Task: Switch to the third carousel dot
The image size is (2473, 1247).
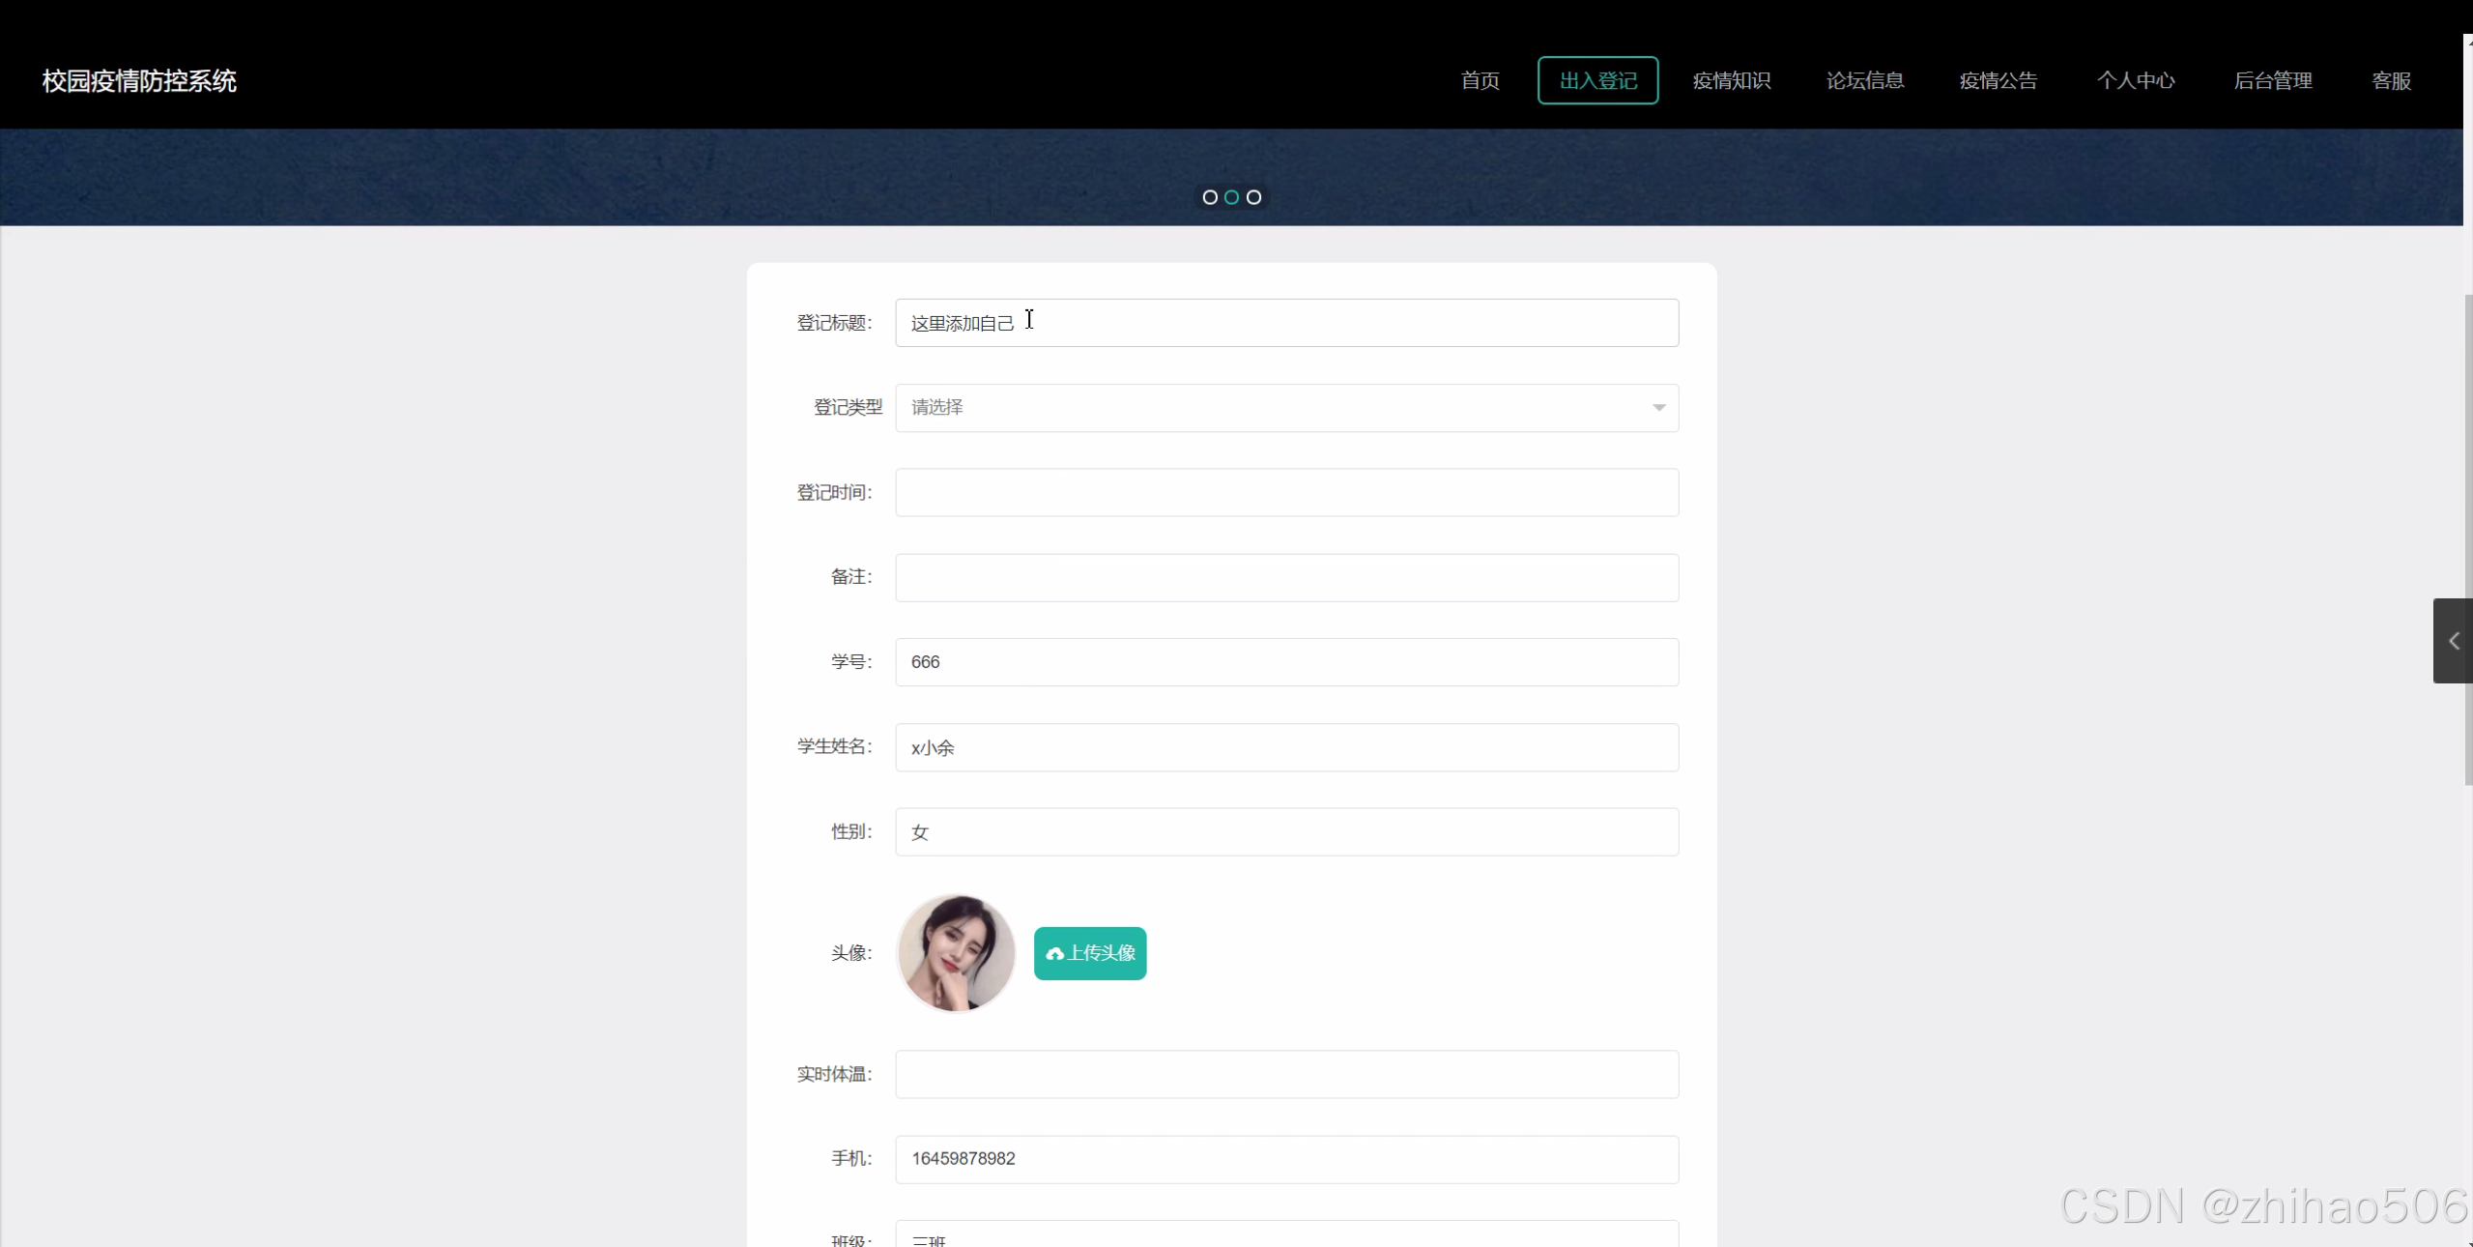Action: [1253, 197]
